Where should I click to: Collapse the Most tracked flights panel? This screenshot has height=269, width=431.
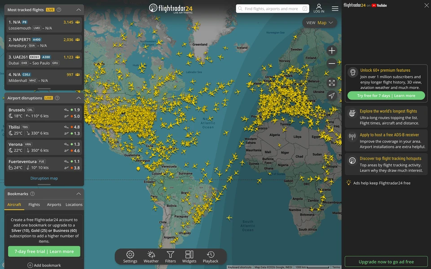[x=79, y=9]
